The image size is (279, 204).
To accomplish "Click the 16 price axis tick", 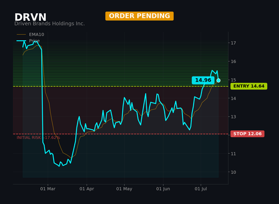I will [233, 61].
